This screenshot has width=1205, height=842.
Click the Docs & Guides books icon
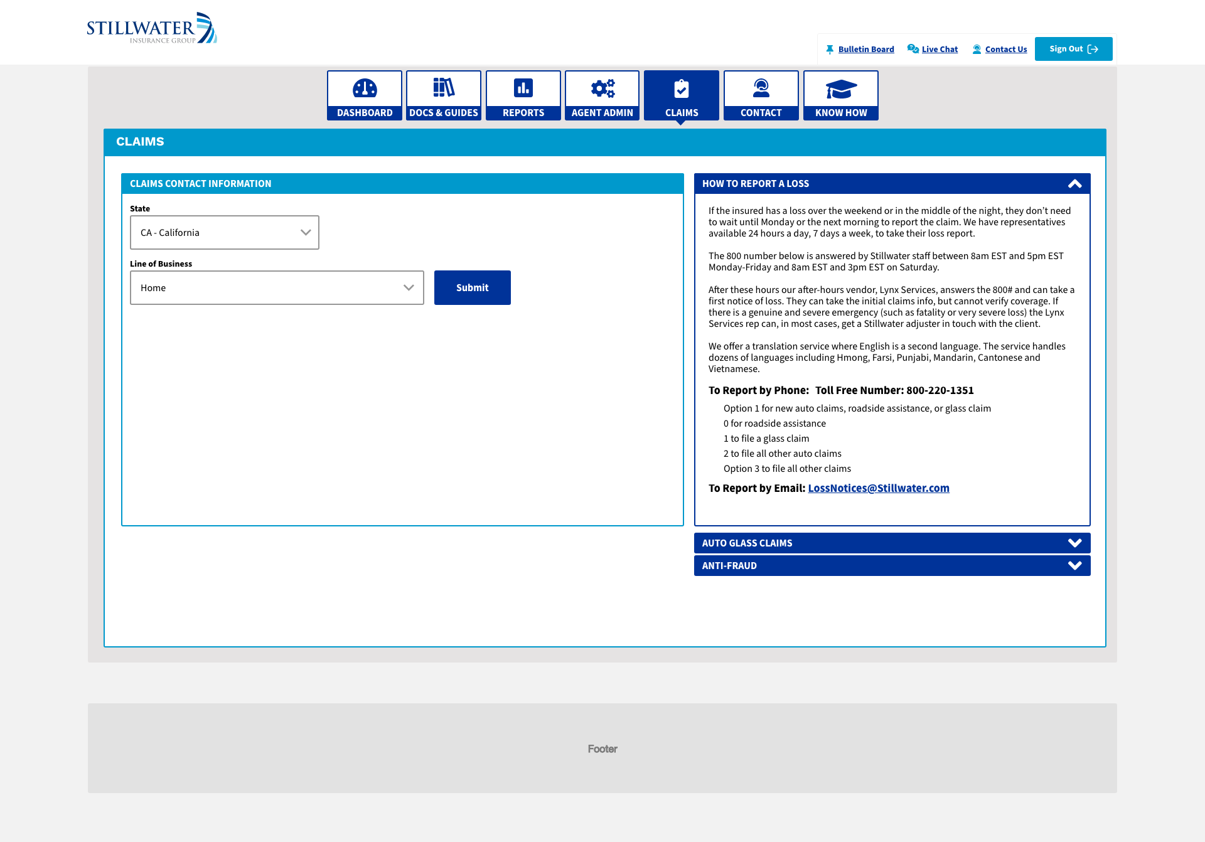point(444,88)
